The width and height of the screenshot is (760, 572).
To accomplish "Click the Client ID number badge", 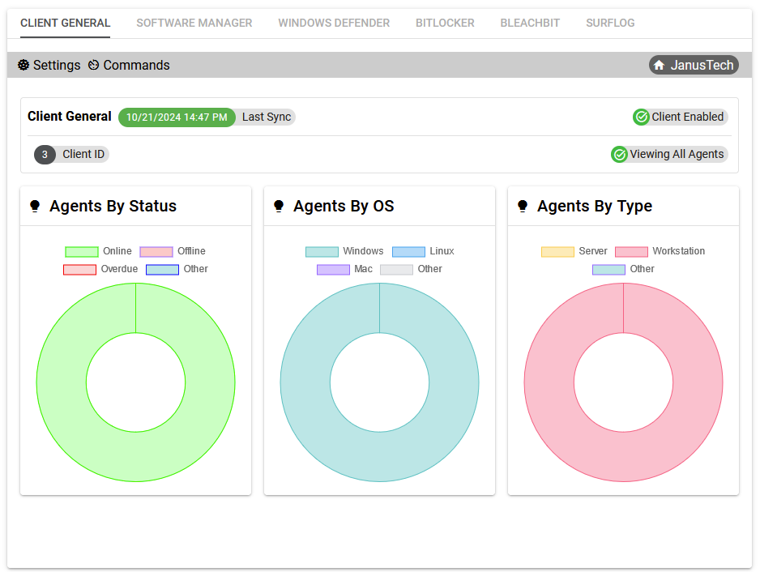I will click(45, 154).
